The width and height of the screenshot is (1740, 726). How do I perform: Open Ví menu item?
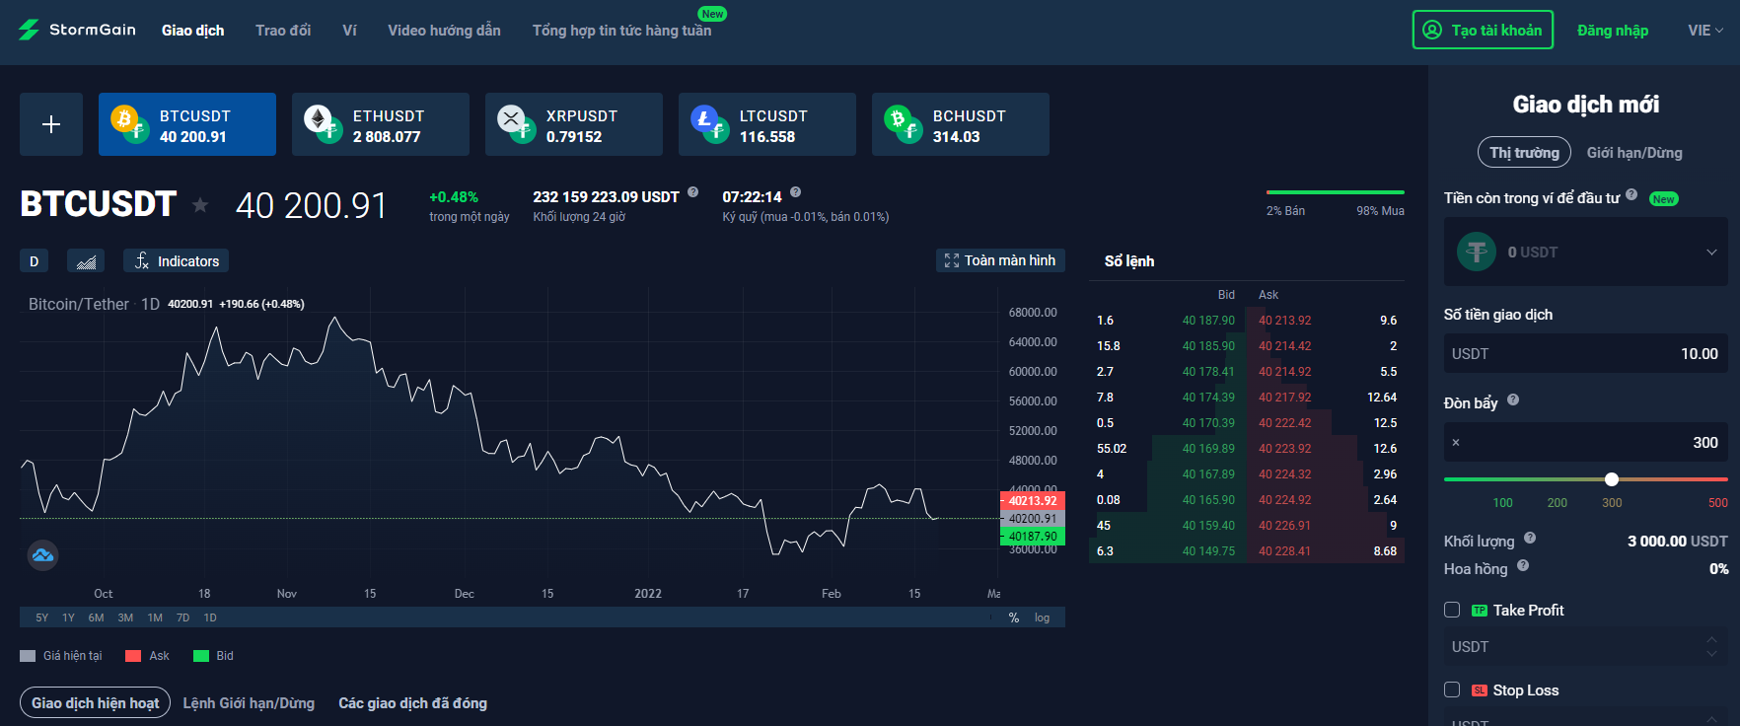pyautogui.click(x=349, y=31)
